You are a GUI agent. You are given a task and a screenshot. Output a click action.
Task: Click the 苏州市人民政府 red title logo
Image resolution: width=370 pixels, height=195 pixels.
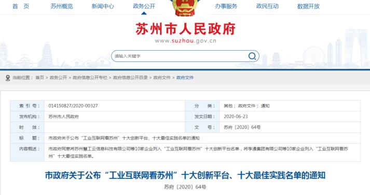(185, 29)
